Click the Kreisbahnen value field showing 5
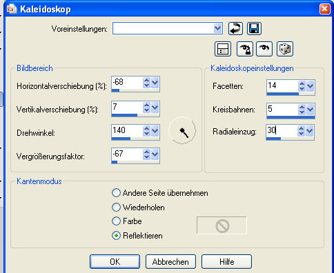334x273 pixels. tap(282, 110)
